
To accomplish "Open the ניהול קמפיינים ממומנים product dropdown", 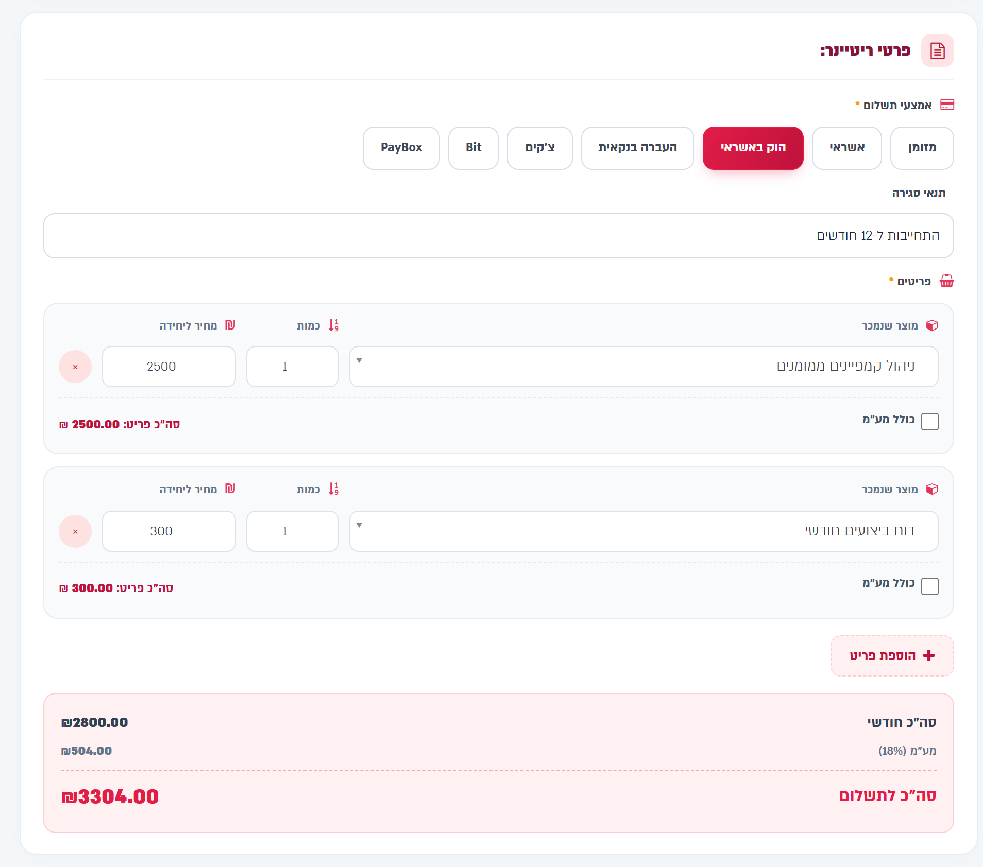I will tap(644, 367).
